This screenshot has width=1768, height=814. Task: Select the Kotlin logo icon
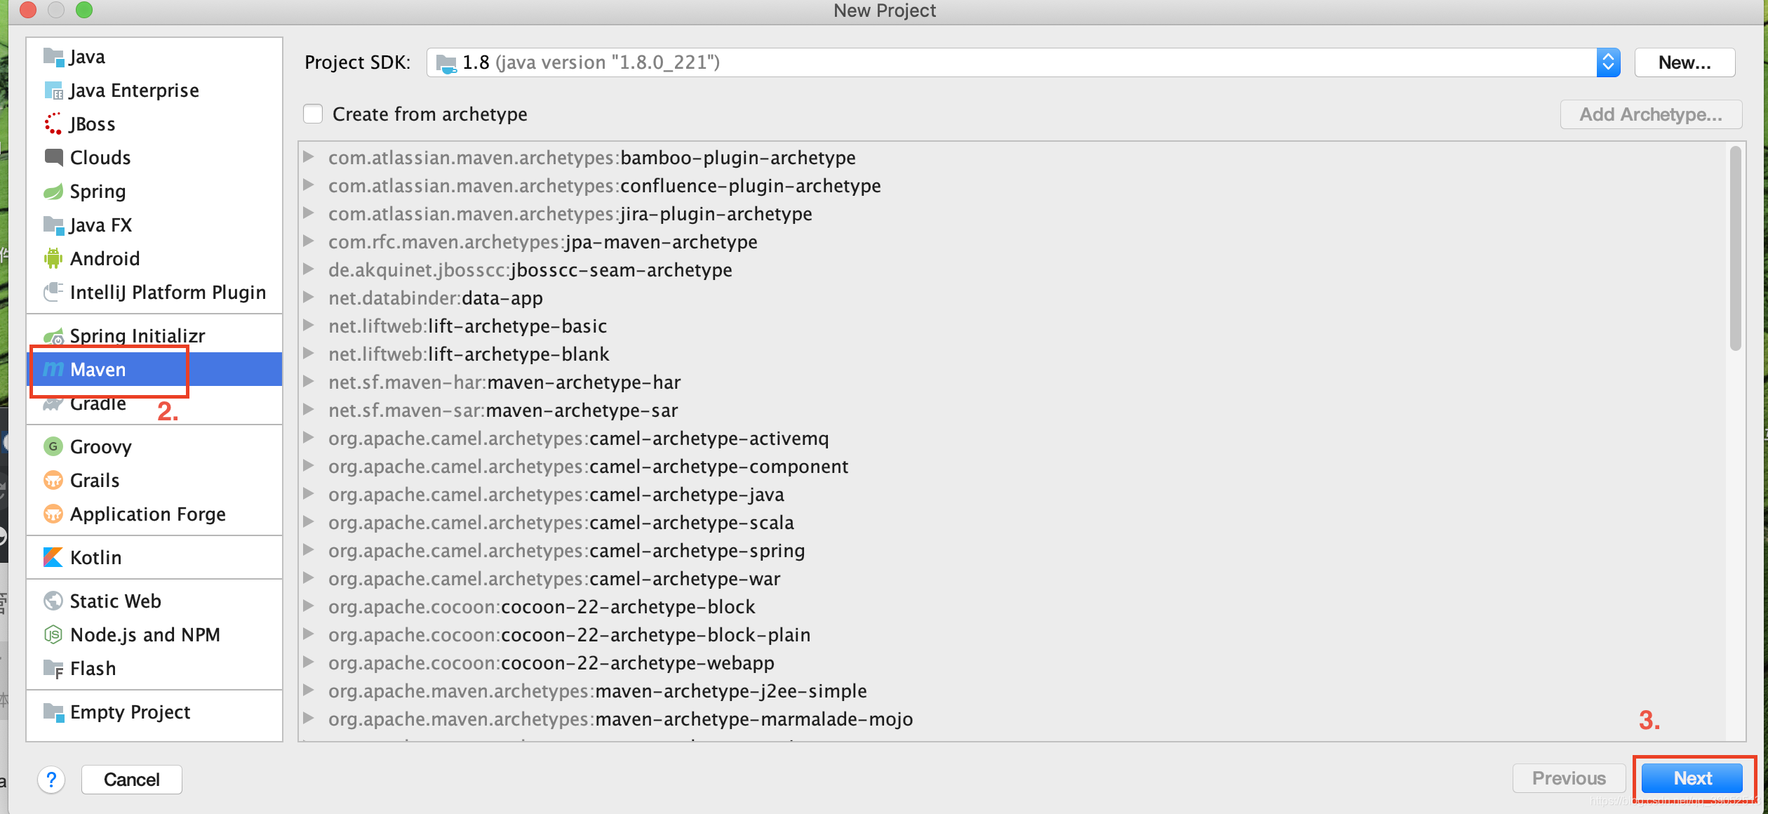53,557
